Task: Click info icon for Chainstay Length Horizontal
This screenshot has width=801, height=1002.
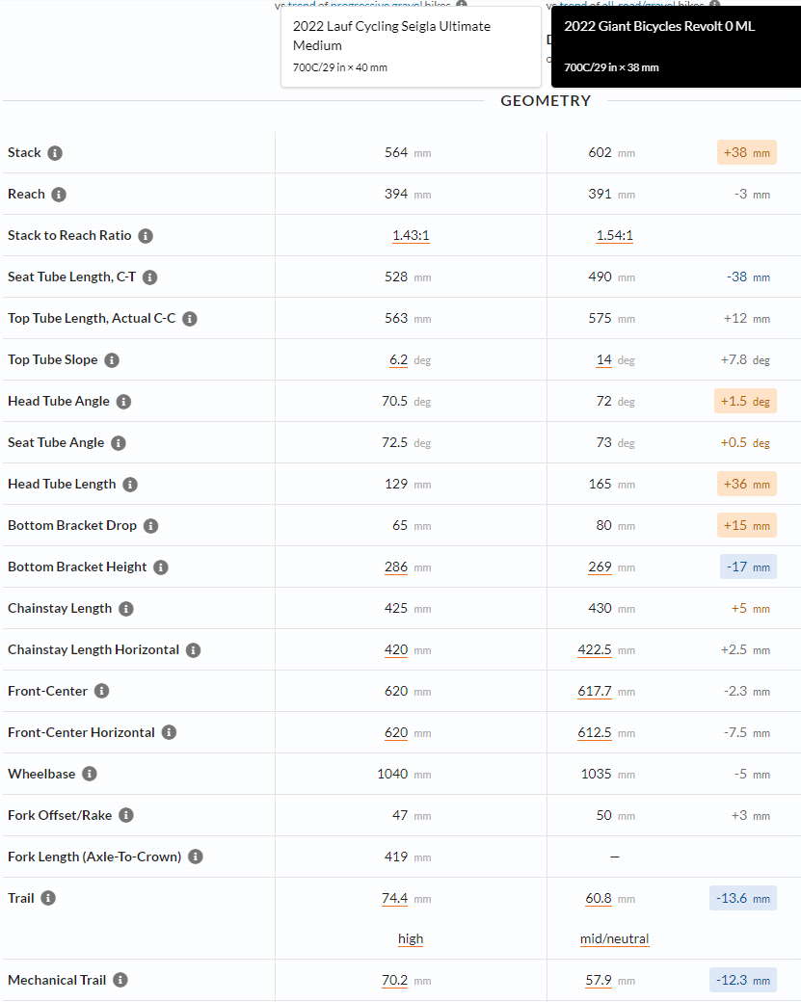Action: 193,650
